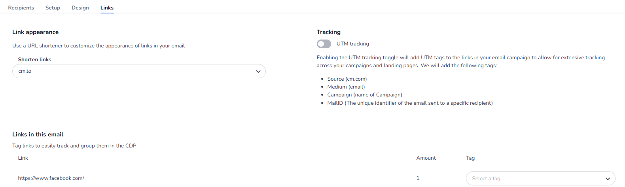This screenshot has width=625, height=187.
Task: Click the Links in this email heading
Action: pos(38,134)
